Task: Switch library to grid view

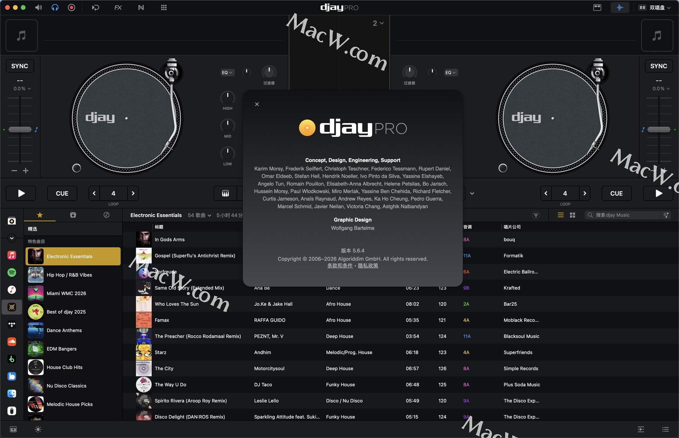Action: [x=573, y=215]
